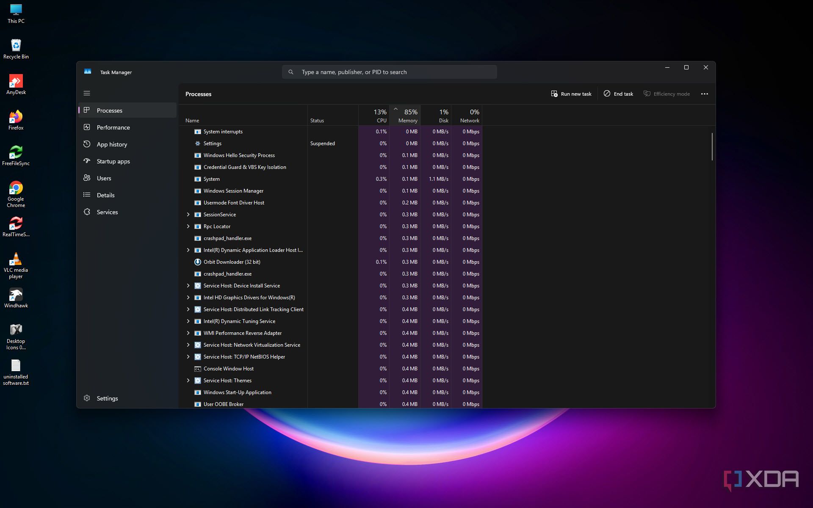Click the App history clock icon

(87, 144)
